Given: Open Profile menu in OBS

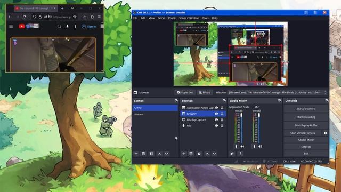Looking at the screenshot, I should 172,18.
